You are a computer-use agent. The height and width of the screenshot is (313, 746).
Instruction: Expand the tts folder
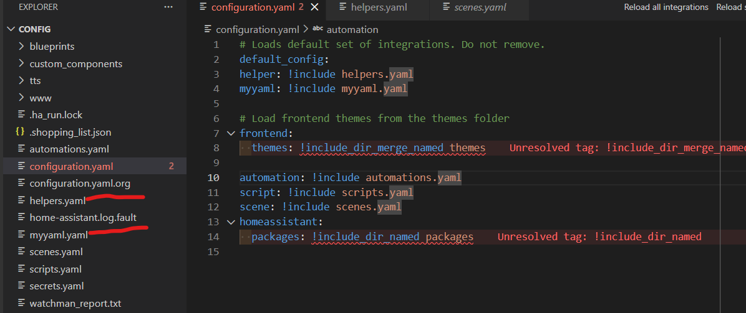pyautogui.click(x=35, y=81)
